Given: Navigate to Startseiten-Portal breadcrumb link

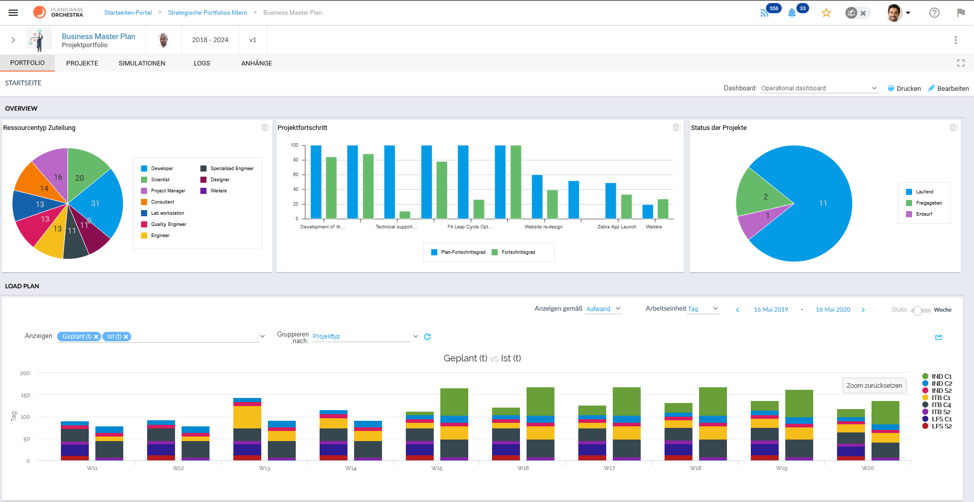Looking at the screenshot, I should click(x=127, y=12).
